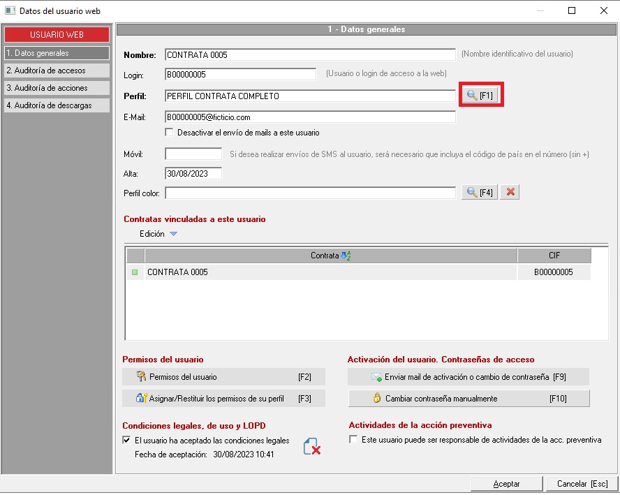Expand the Edición dropdown arrow
Viewport: 620px width, 495px height.
point(173,235)
